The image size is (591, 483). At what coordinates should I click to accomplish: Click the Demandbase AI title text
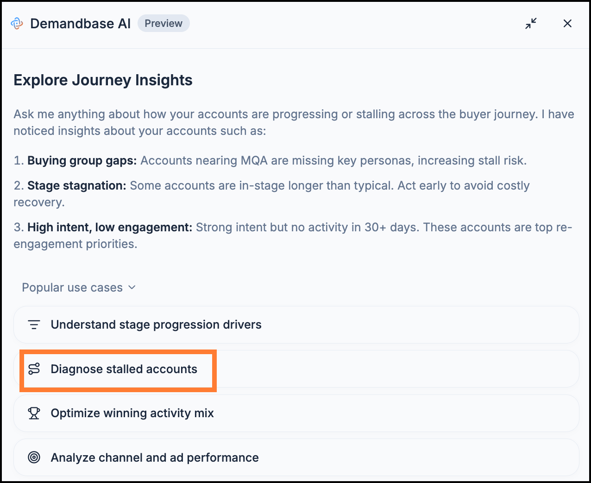[x=81, y=24]
